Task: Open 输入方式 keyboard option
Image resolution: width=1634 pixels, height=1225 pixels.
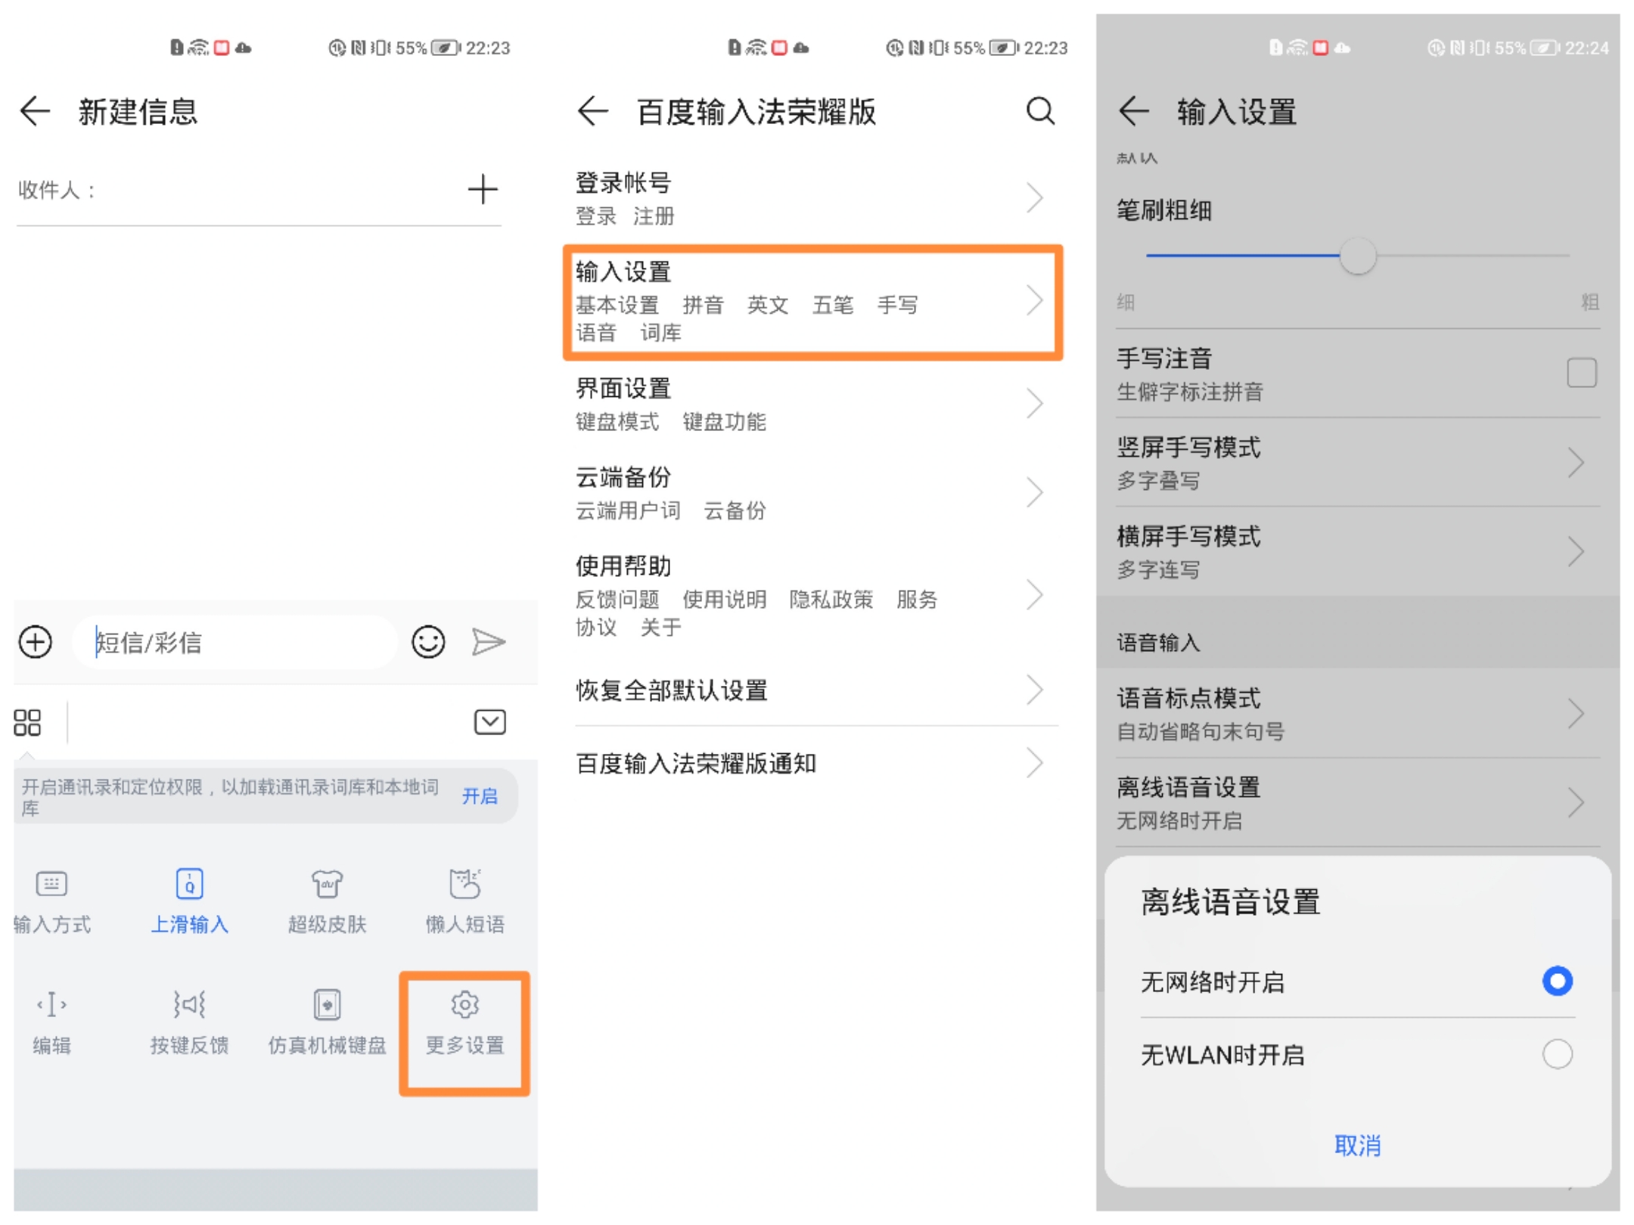Action: tap(51, 901)
